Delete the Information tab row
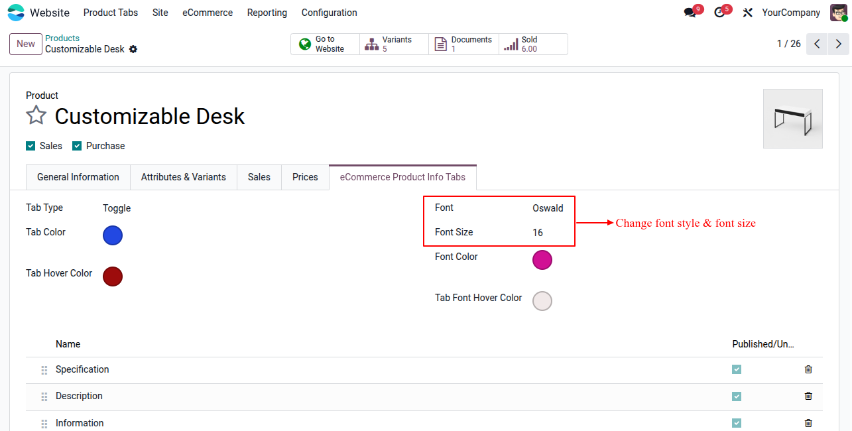 pyautogui.click(x=808, y=423)
